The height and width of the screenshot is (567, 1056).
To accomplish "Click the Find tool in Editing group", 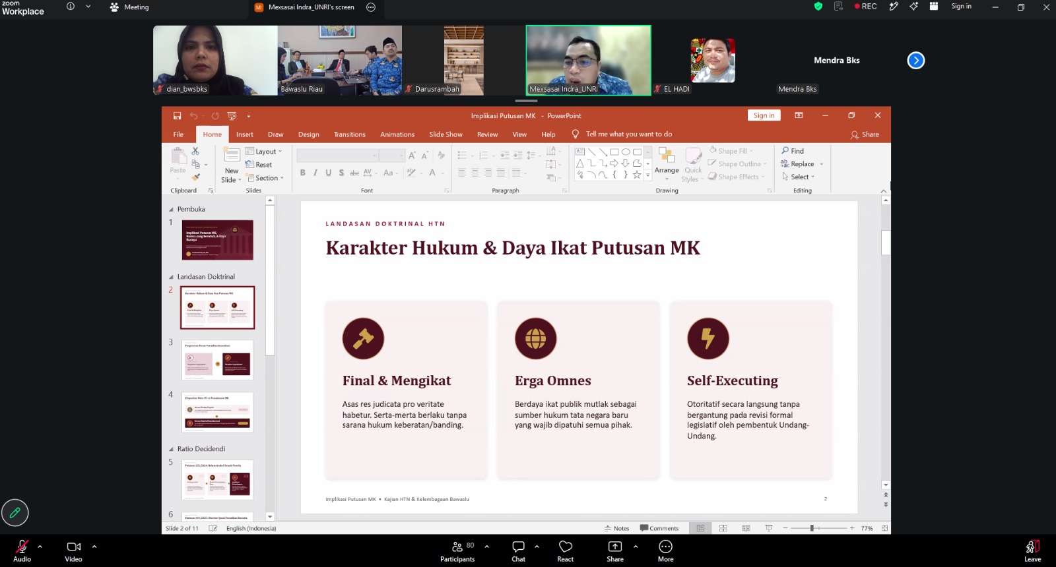I will pos(793,151).
